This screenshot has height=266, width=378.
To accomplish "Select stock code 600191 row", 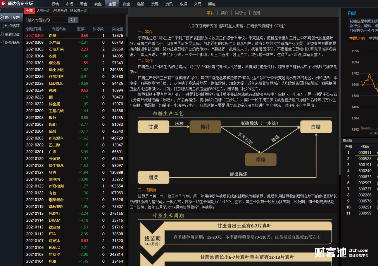I will (360, 165).
